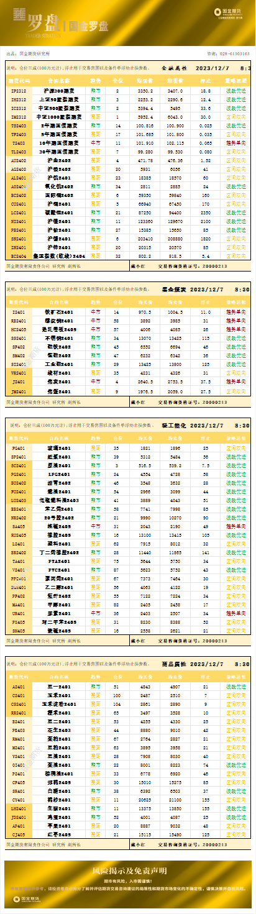Click the 国金罗盘 title in the banner
This screenshot has height=914, width=256.
click(x=88, y=26)
